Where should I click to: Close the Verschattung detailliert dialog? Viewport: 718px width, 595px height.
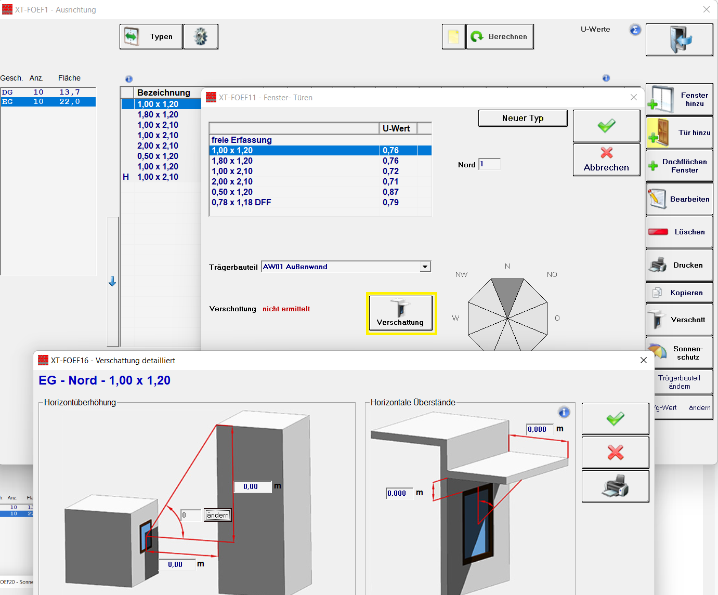coord(644,360)
